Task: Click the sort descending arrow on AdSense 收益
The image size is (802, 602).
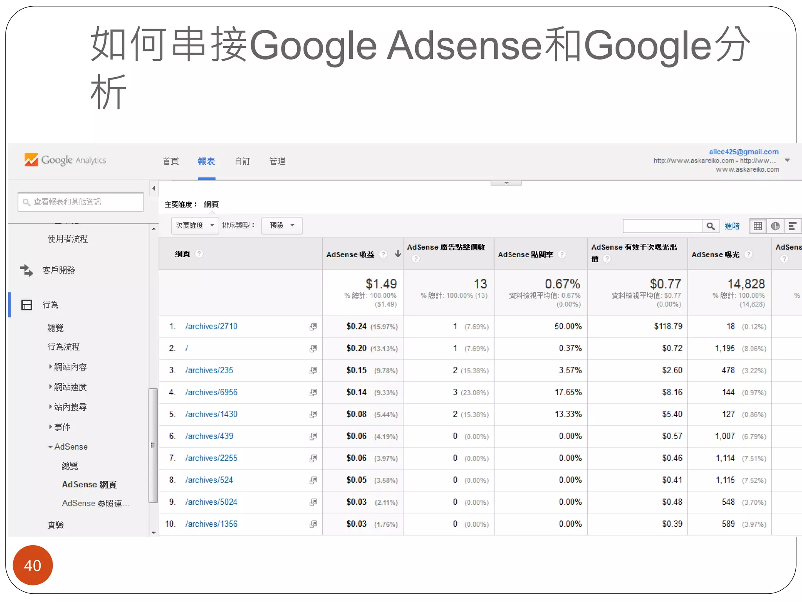Action: (x=397, y=254)
